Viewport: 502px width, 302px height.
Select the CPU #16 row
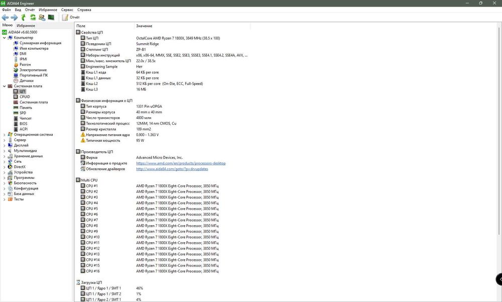[x=164, y=271]
